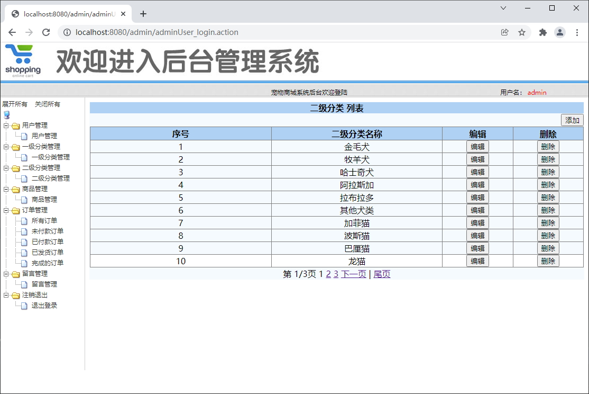This screenshot has height=394, width=589.
Task: Click page icon beside 已发货订单
Action: [x=24, y=253]
